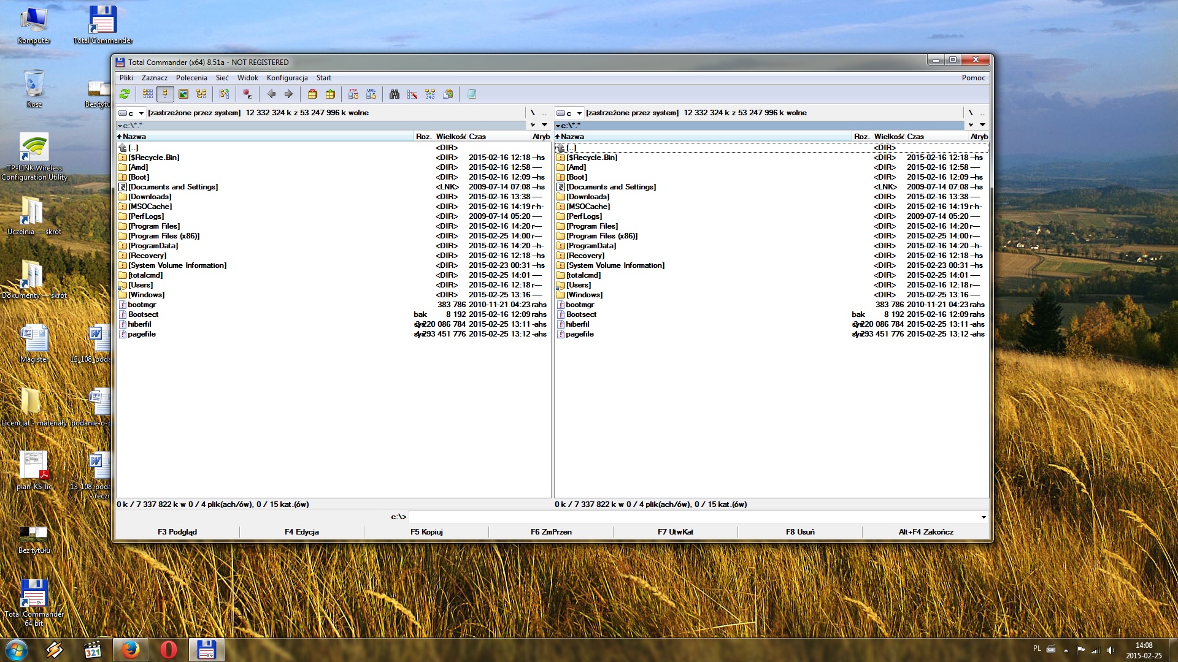Open the Konfiguracja menu

(287, 78)
